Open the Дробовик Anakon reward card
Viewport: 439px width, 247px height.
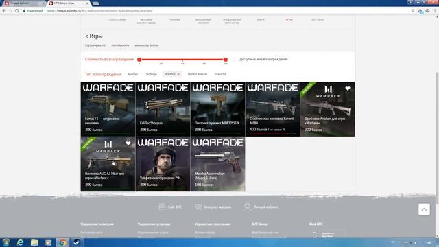click(x=327, y=109)
